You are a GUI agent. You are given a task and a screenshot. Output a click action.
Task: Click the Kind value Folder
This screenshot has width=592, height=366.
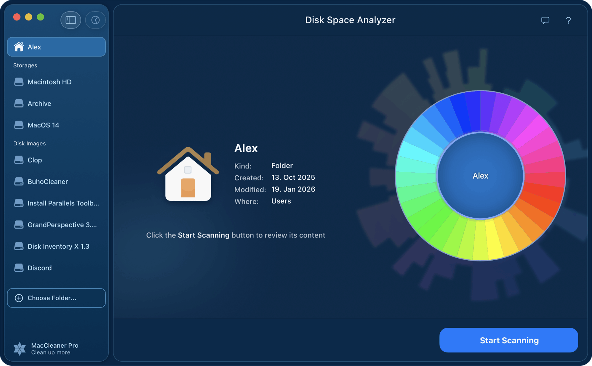point(282,166)
